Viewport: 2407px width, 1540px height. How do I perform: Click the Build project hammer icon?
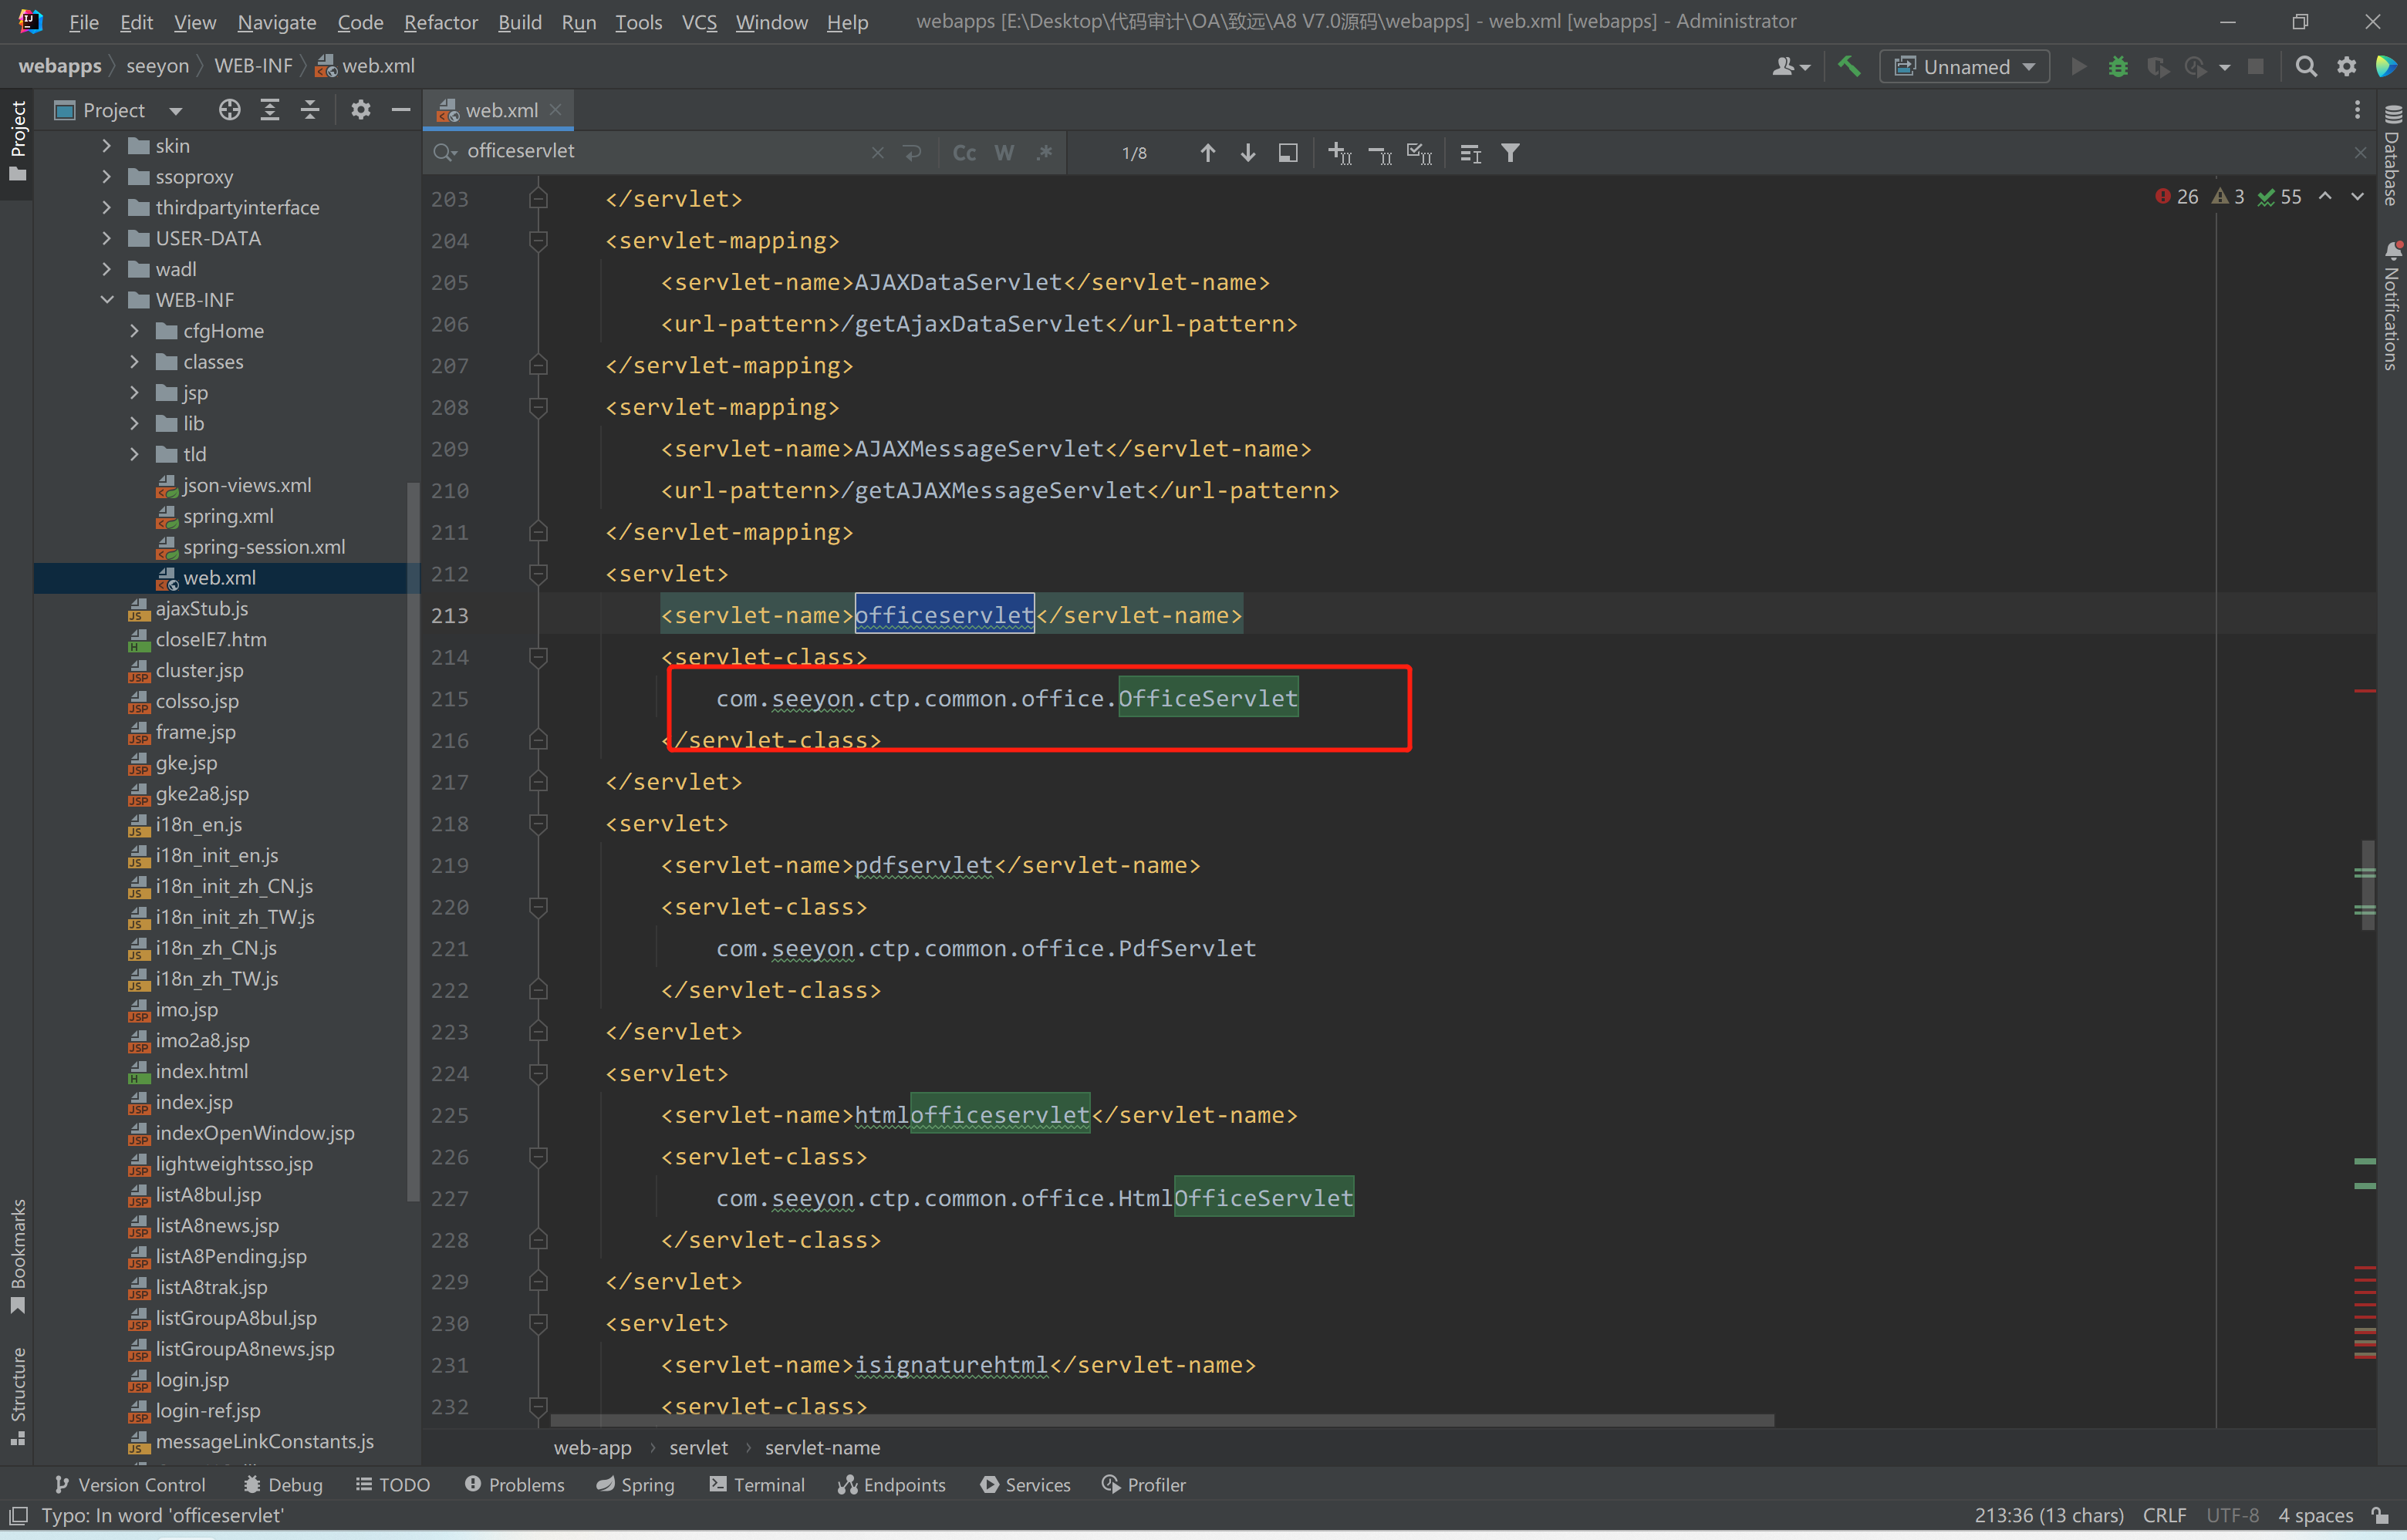point(1848,66)
